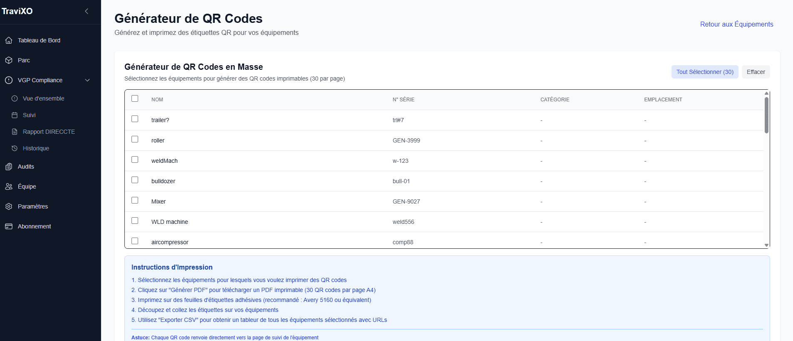Click serial number weld556

coord(404,222)
